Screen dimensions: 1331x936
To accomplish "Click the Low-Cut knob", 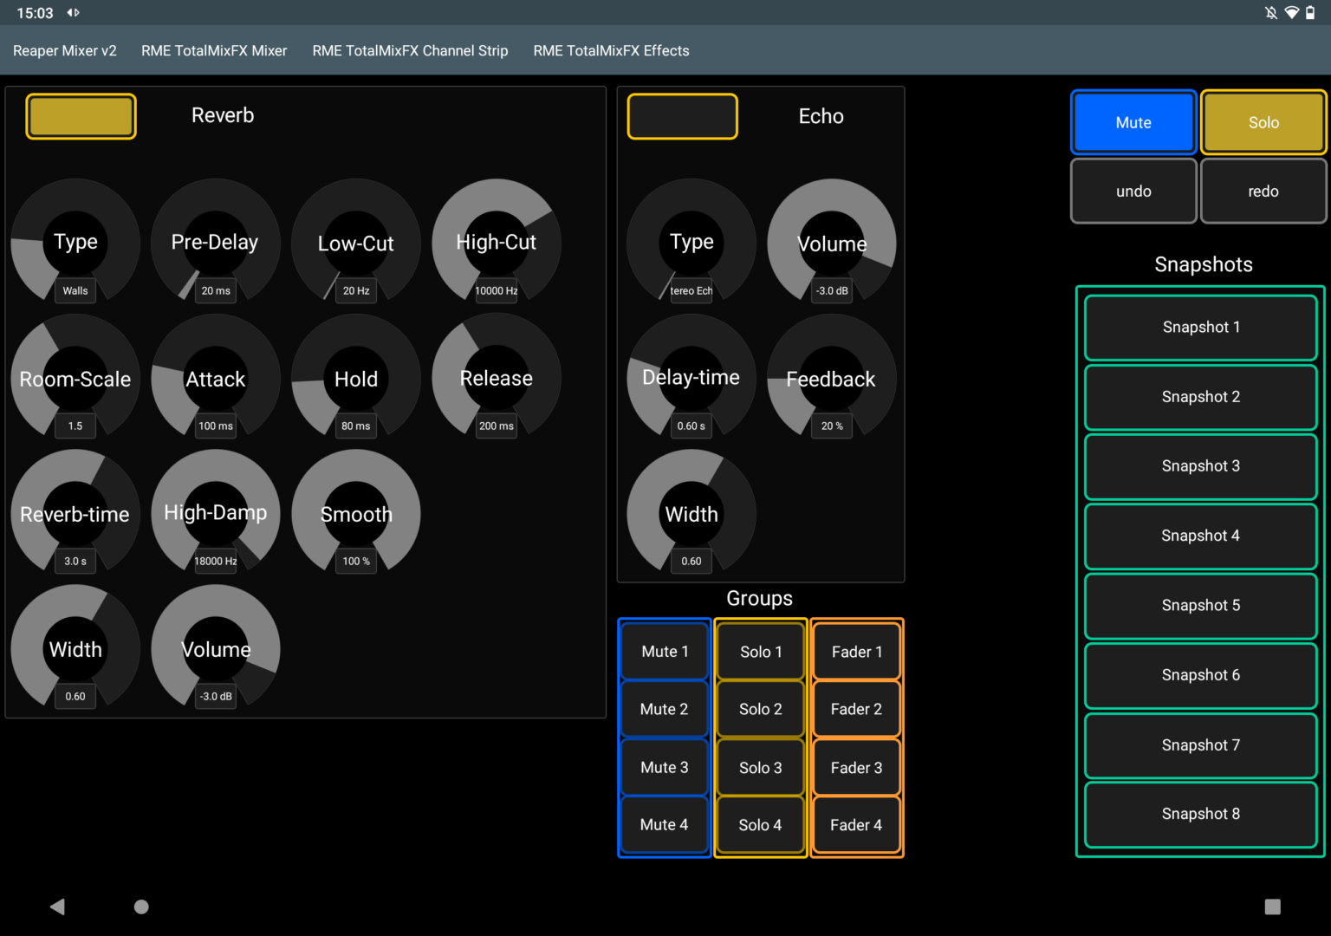I will tap(355, 243).
